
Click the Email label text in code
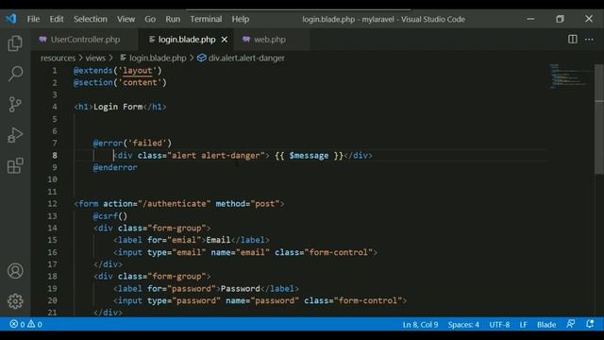pos(218,240)
